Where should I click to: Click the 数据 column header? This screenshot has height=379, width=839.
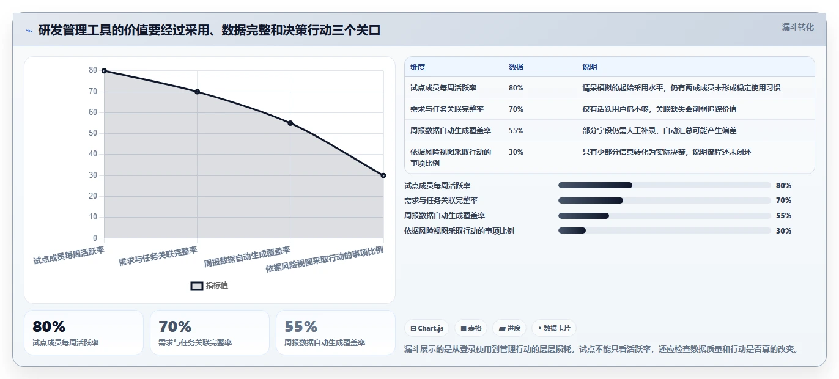click(516, 67)
